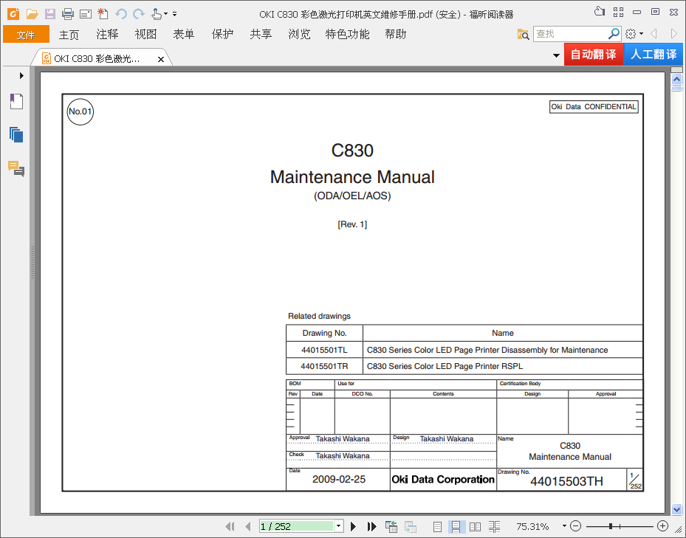The height and width of the screenshot is (538, 686).
Task: Open the hand tool dropdown arrow
Action: pyautogui.click(x=166, y=14)
